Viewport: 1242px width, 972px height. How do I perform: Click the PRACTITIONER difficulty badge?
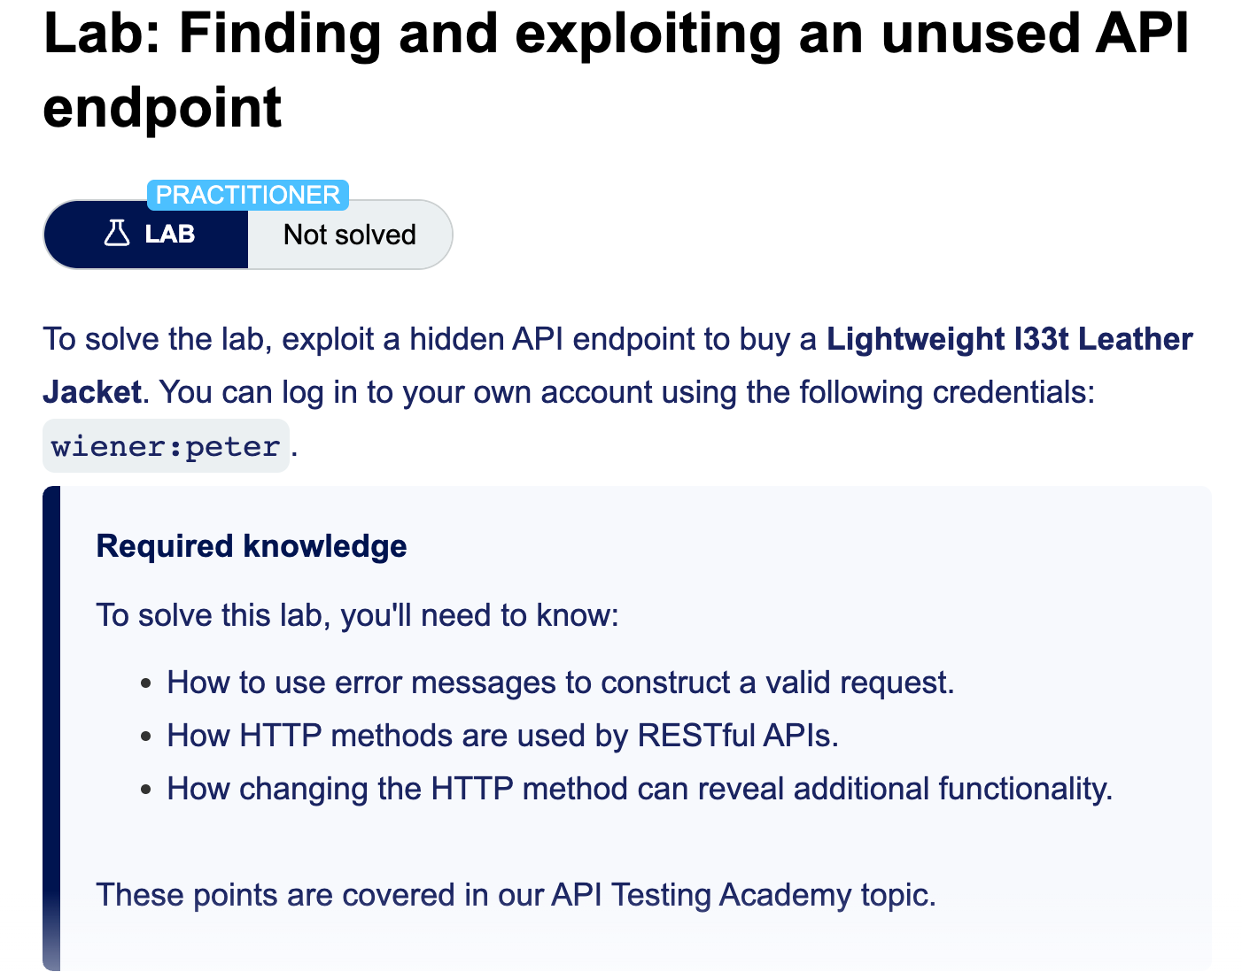point(248,195)
